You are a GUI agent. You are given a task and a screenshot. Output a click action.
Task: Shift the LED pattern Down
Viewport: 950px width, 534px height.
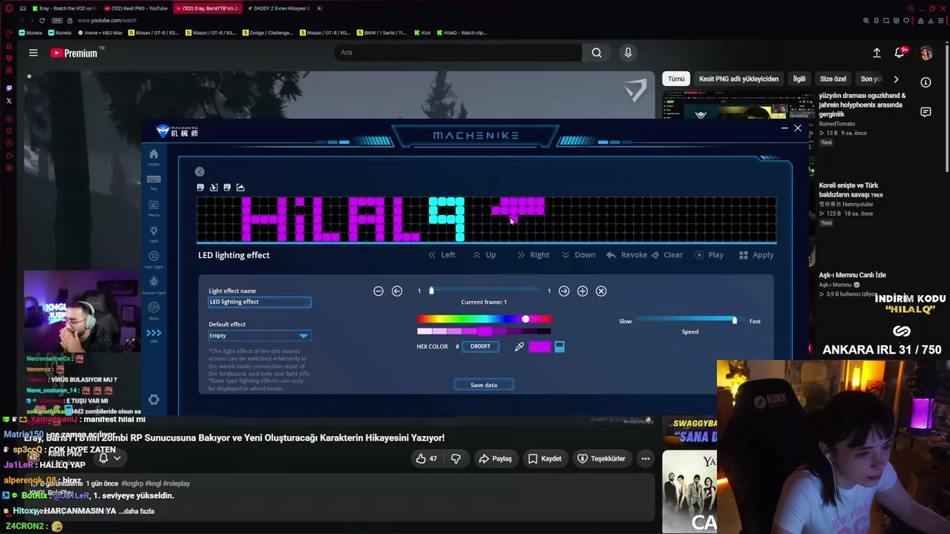[x=578, y=255]
